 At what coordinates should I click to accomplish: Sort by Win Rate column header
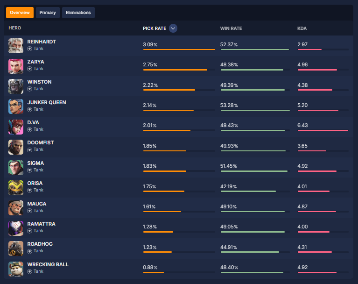point(231,28)
